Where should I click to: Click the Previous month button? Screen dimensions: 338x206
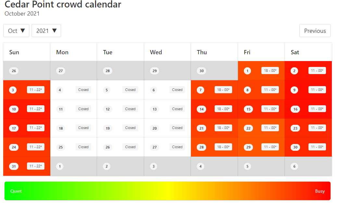(x=315, y=31)
